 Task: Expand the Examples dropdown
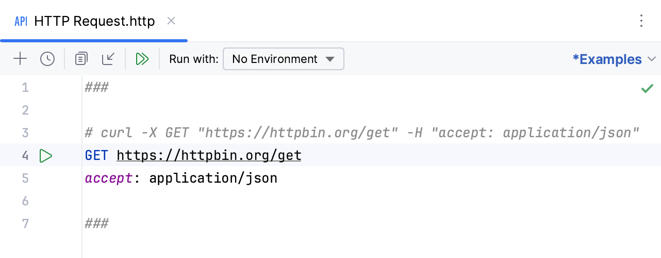click(607, 59)
